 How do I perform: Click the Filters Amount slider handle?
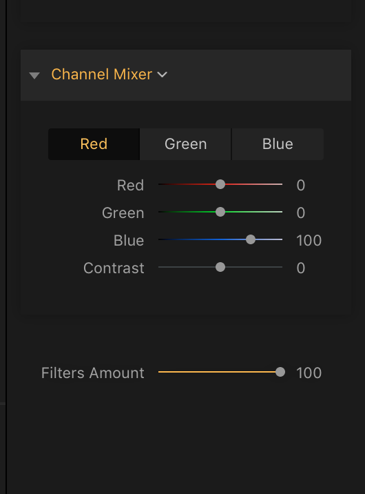(280, 372)
